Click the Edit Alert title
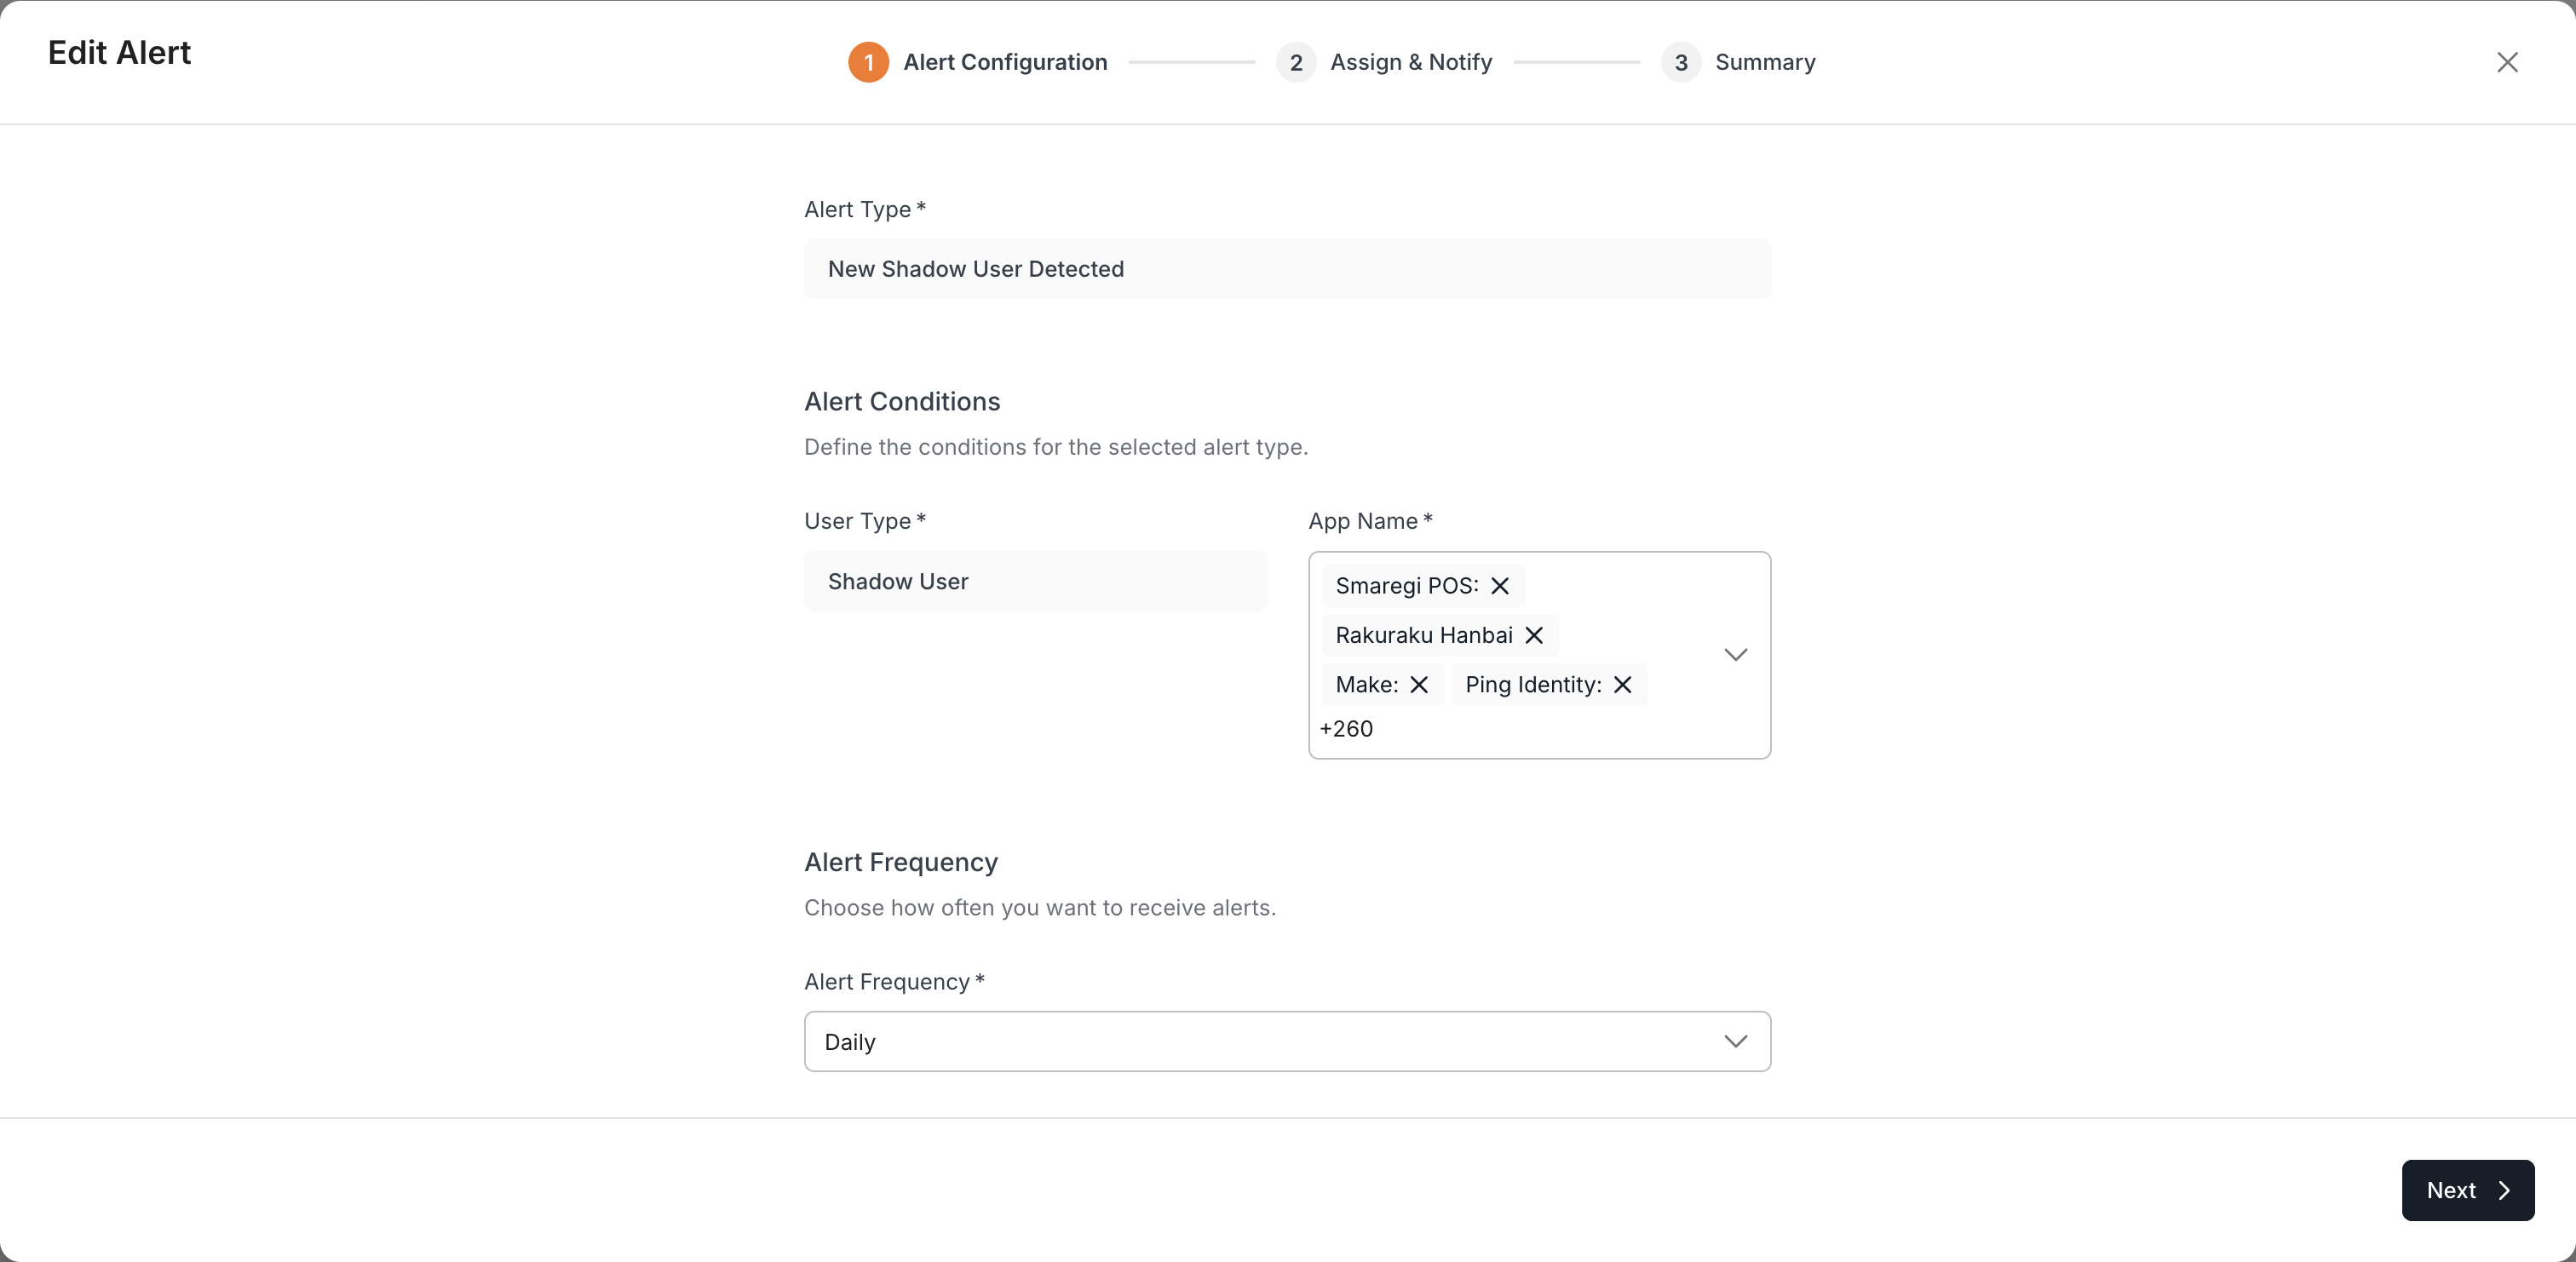The width and height of the screenshot is (2576, 1262). click(119, 52)
